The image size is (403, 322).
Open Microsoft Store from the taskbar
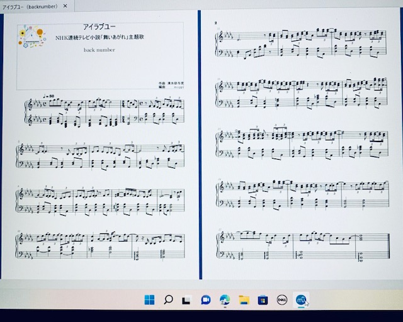pos(263,300)
